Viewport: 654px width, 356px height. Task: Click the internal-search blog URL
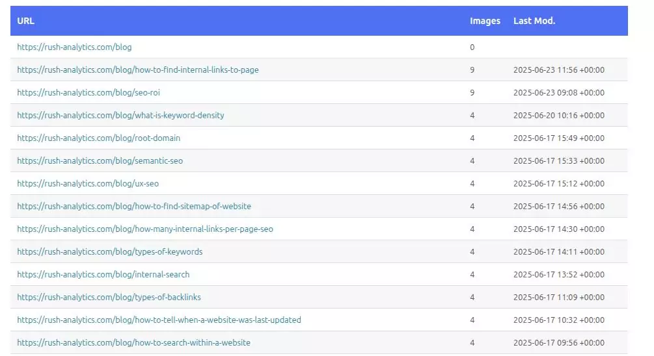coord(103,275)
